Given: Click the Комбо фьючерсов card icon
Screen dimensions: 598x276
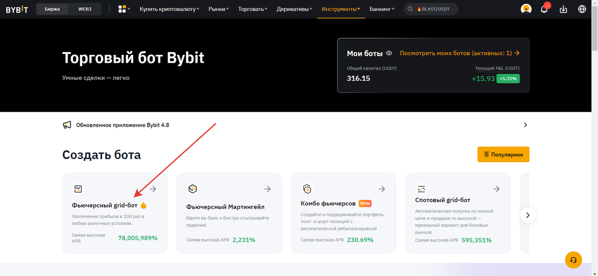Looking at the screenshot, I should click(307, 189).
